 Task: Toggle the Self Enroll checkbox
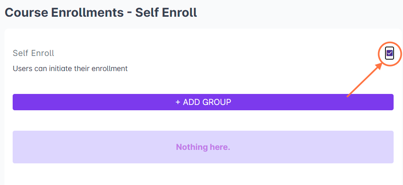pos(390,53)
